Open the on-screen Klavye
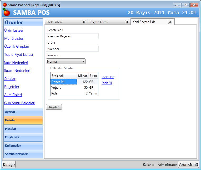 click(9, 164)
